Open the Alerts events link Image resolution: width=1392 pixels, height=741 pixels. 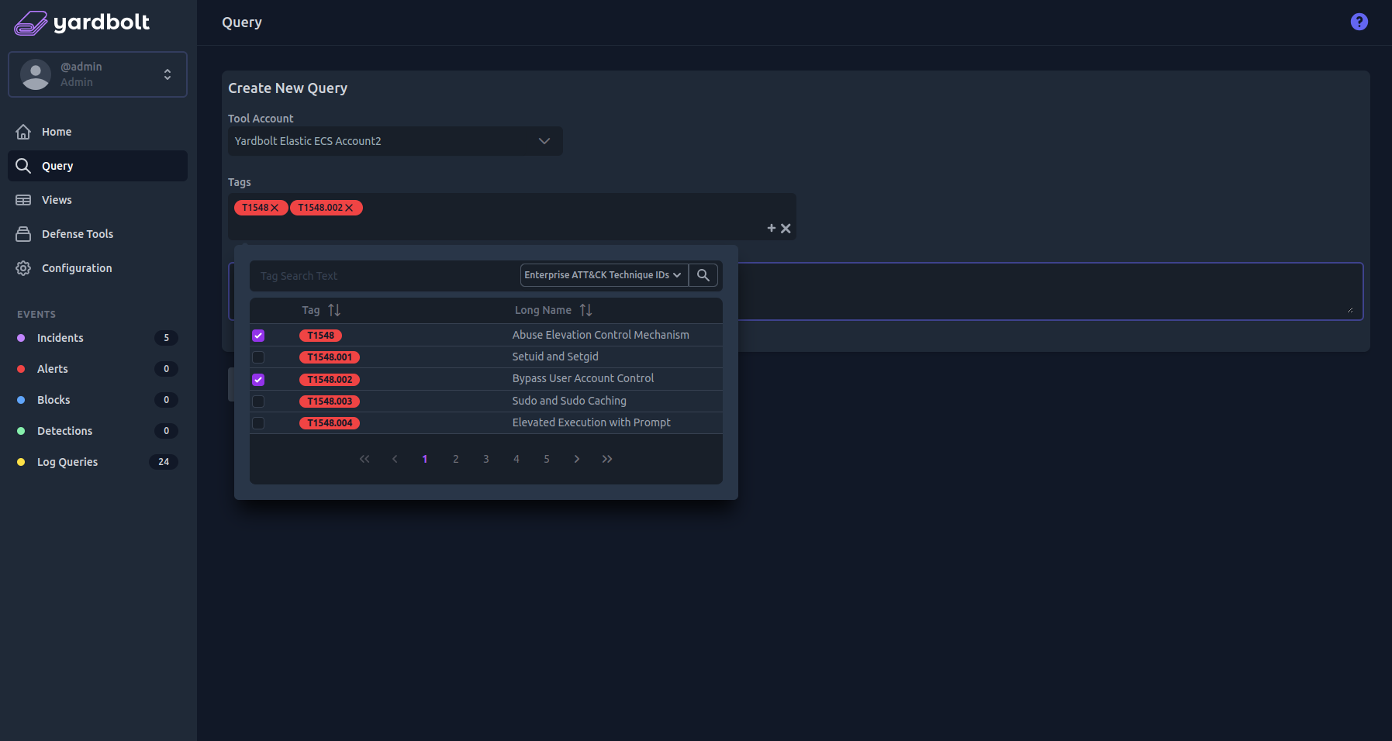coord(98,369)
